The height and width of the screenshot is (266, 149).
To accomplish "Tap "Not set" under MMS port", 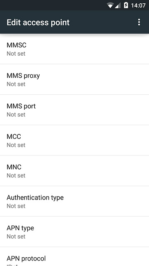I will point(16,115).
